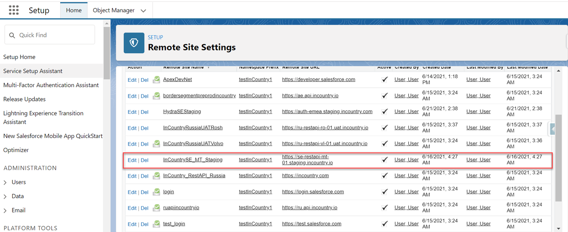Image resolution: width=568 pixels, height=232 pixels.
Task: Click the table's vertical scrollbar thumb
Action: point(558,157)
